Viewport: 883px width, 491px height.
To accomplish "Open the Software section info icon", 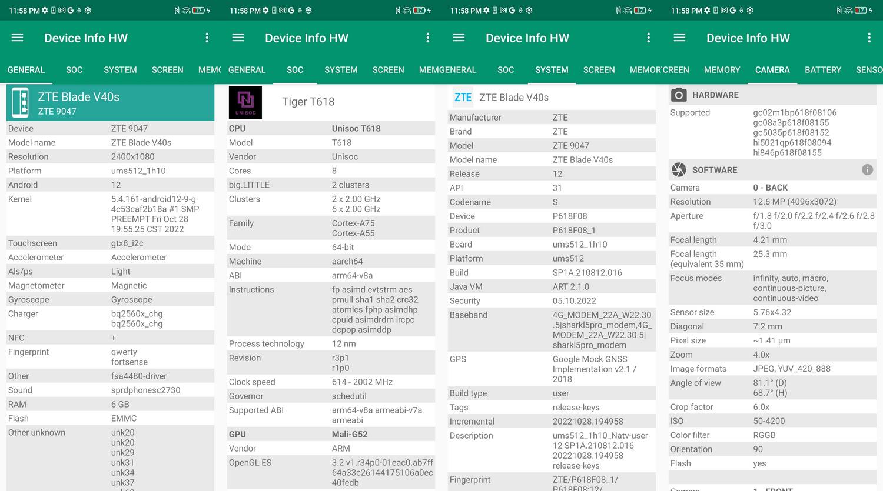I will 867,170.
